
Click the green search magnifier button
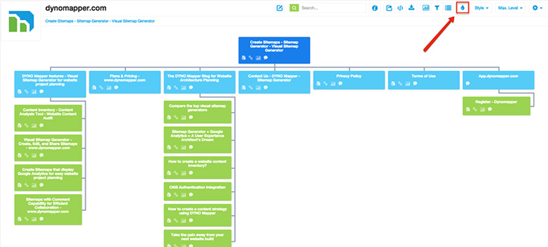point(294,8)
